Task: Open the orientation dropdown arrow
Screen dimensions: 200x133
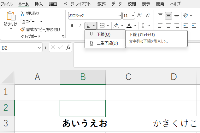Action: [191, 16]
